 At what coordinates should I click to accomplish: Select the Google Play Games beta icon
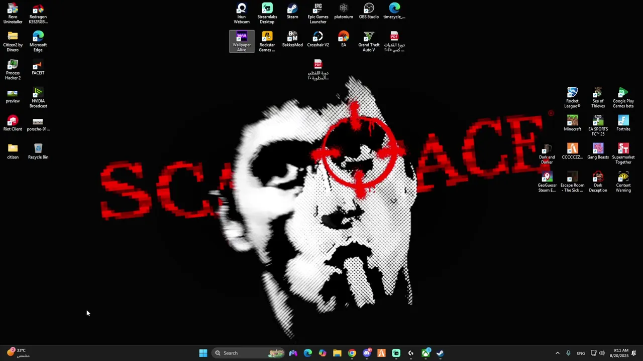tap(623, 98)
